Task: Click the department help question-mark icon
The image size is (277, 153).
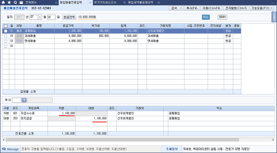Action: (24, 100)
